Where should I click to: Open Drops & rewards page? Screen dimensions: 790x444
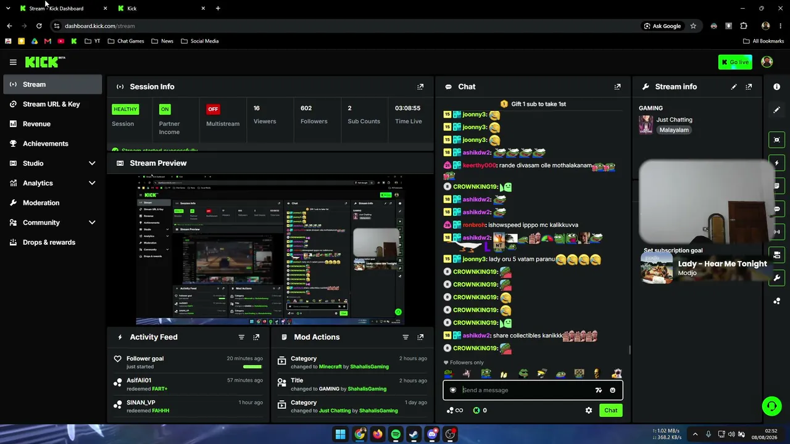[52, 242]
